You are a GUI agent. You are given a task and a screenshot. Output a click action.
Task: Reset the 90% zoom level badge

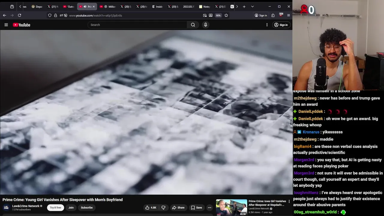click(218, 15)
